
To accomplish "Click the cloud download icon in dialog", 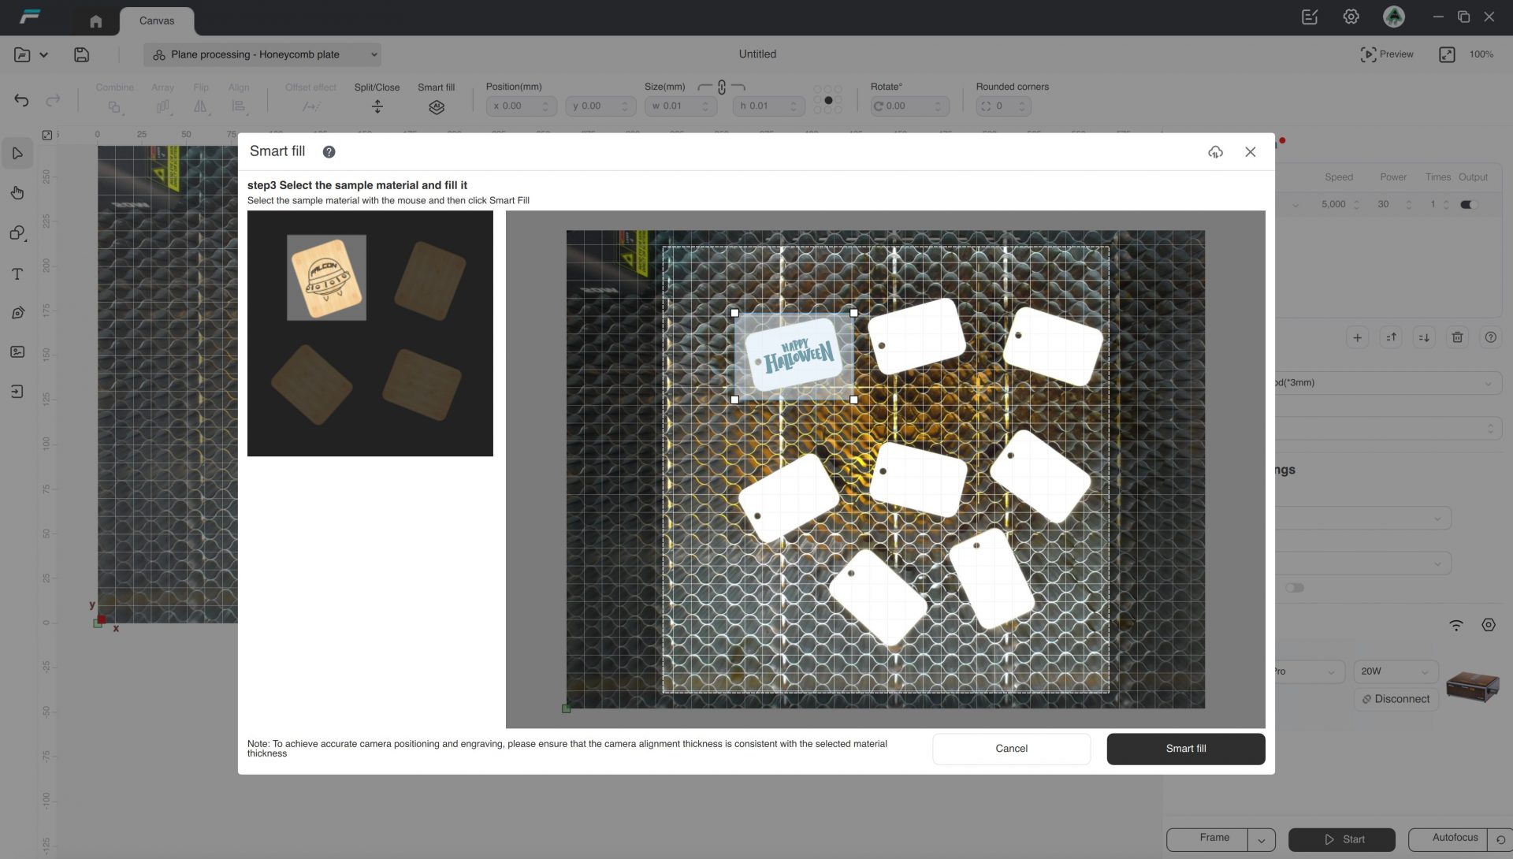I will (1215, 152).
